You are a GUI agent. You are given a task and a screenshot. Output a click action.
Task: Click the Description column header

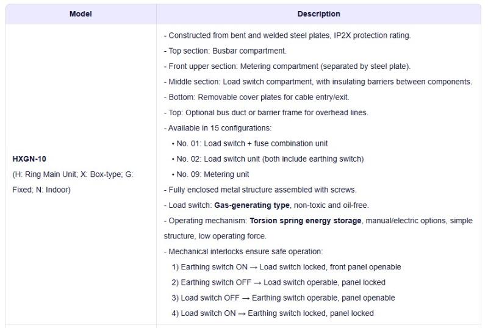tap(318, 14)
